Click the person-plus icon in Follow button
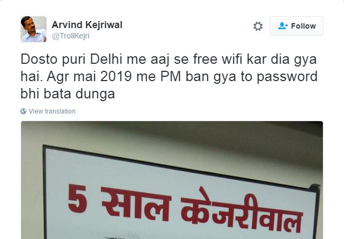 (283, 26)
